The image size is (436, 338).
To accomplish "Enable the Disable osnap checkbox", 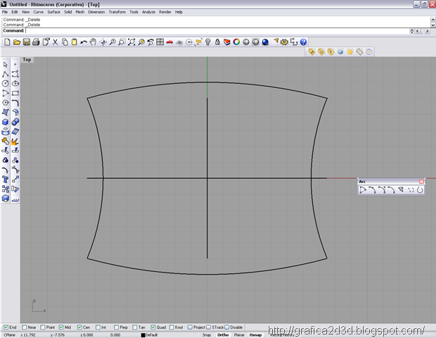I will (x=227, y=327).
